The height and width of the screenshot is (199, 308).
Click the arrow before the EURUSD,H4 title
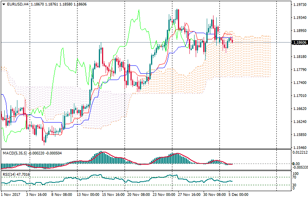[4, 4]
